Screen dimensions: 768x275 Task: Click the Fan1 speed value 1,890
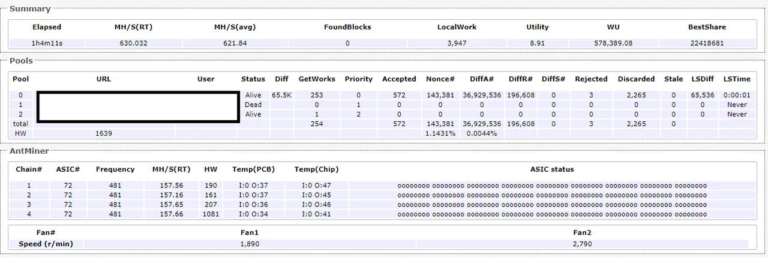[x=250, y=244]
